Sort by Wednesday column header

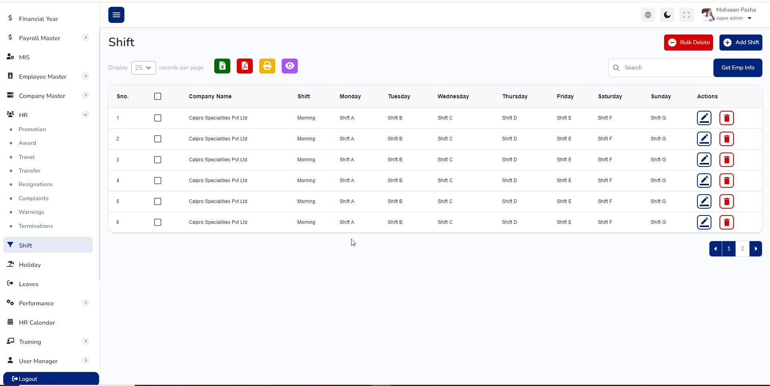tap(453, 96)
